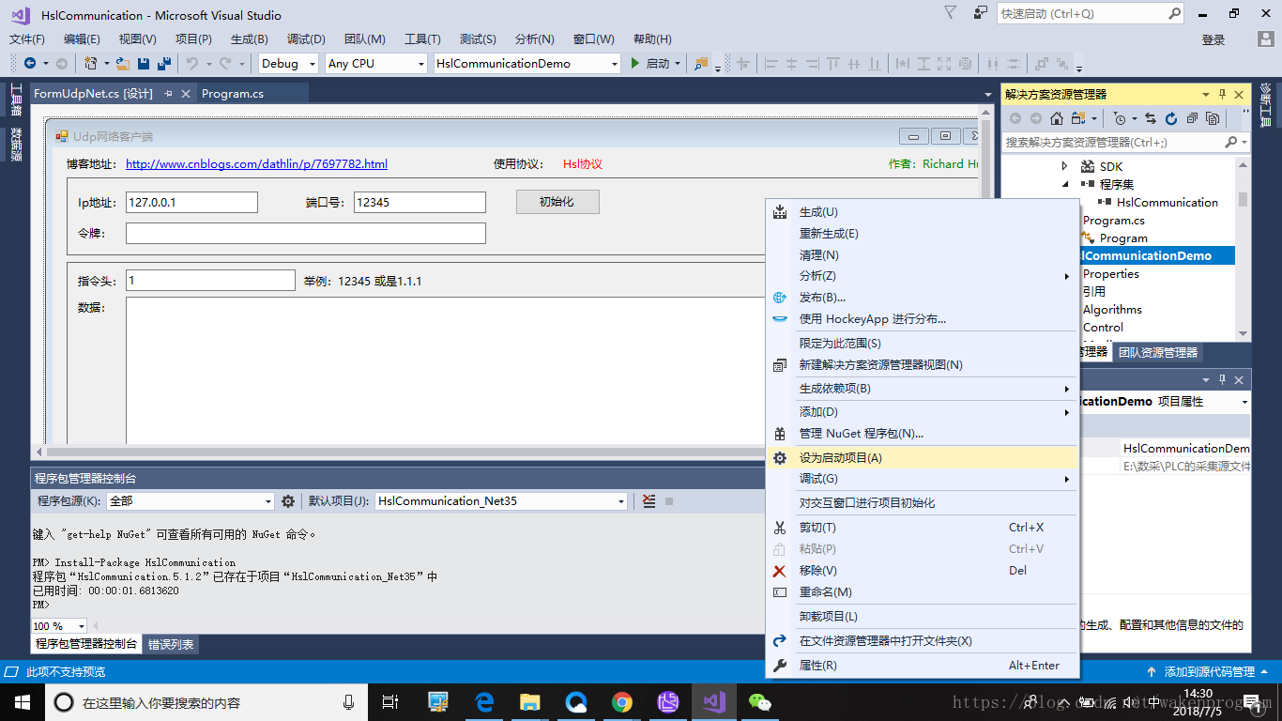Open the 文件(F) menu

click(x=27, y=38)
